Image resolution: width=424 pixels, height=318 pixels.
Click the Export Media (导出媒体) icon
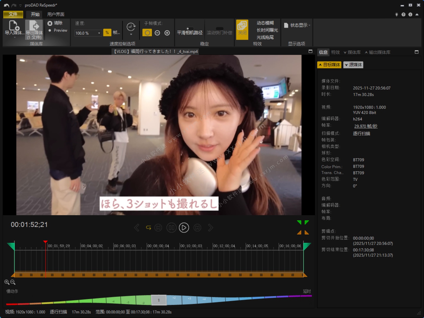point(34,26)
